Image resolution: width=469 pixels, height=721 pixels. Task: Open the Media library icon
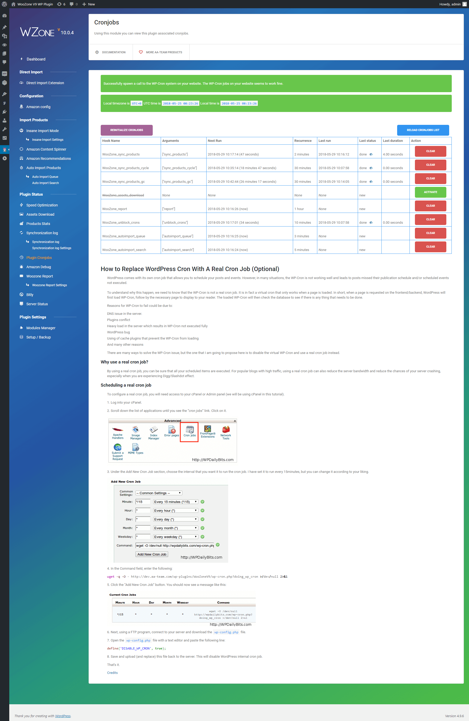5,36
